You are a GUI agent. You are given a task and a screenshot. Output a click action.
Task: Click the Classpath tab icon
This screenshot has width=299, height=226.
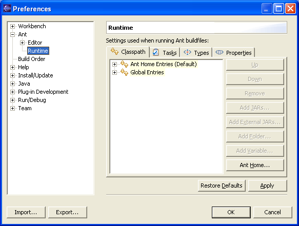point(114,51)
